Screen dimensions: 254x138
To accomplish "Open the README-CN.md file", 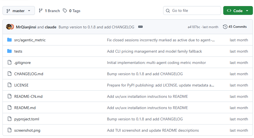I will tap(28, 96).
